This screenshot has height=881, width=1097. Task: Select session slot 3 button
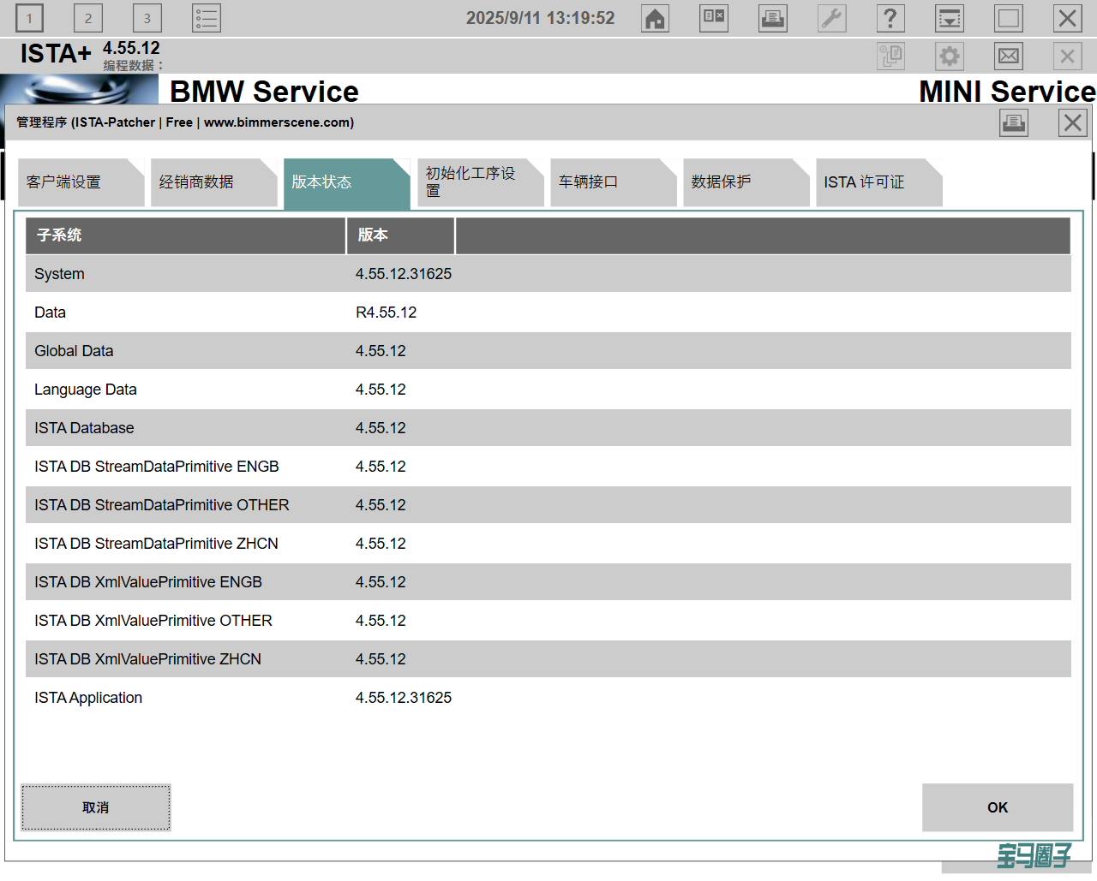click(x=147, y=19)
